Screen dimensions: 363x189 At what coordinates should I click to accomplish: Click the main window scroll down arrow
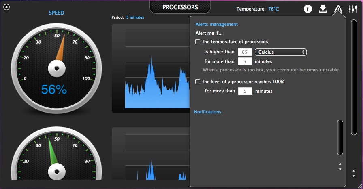354,176
